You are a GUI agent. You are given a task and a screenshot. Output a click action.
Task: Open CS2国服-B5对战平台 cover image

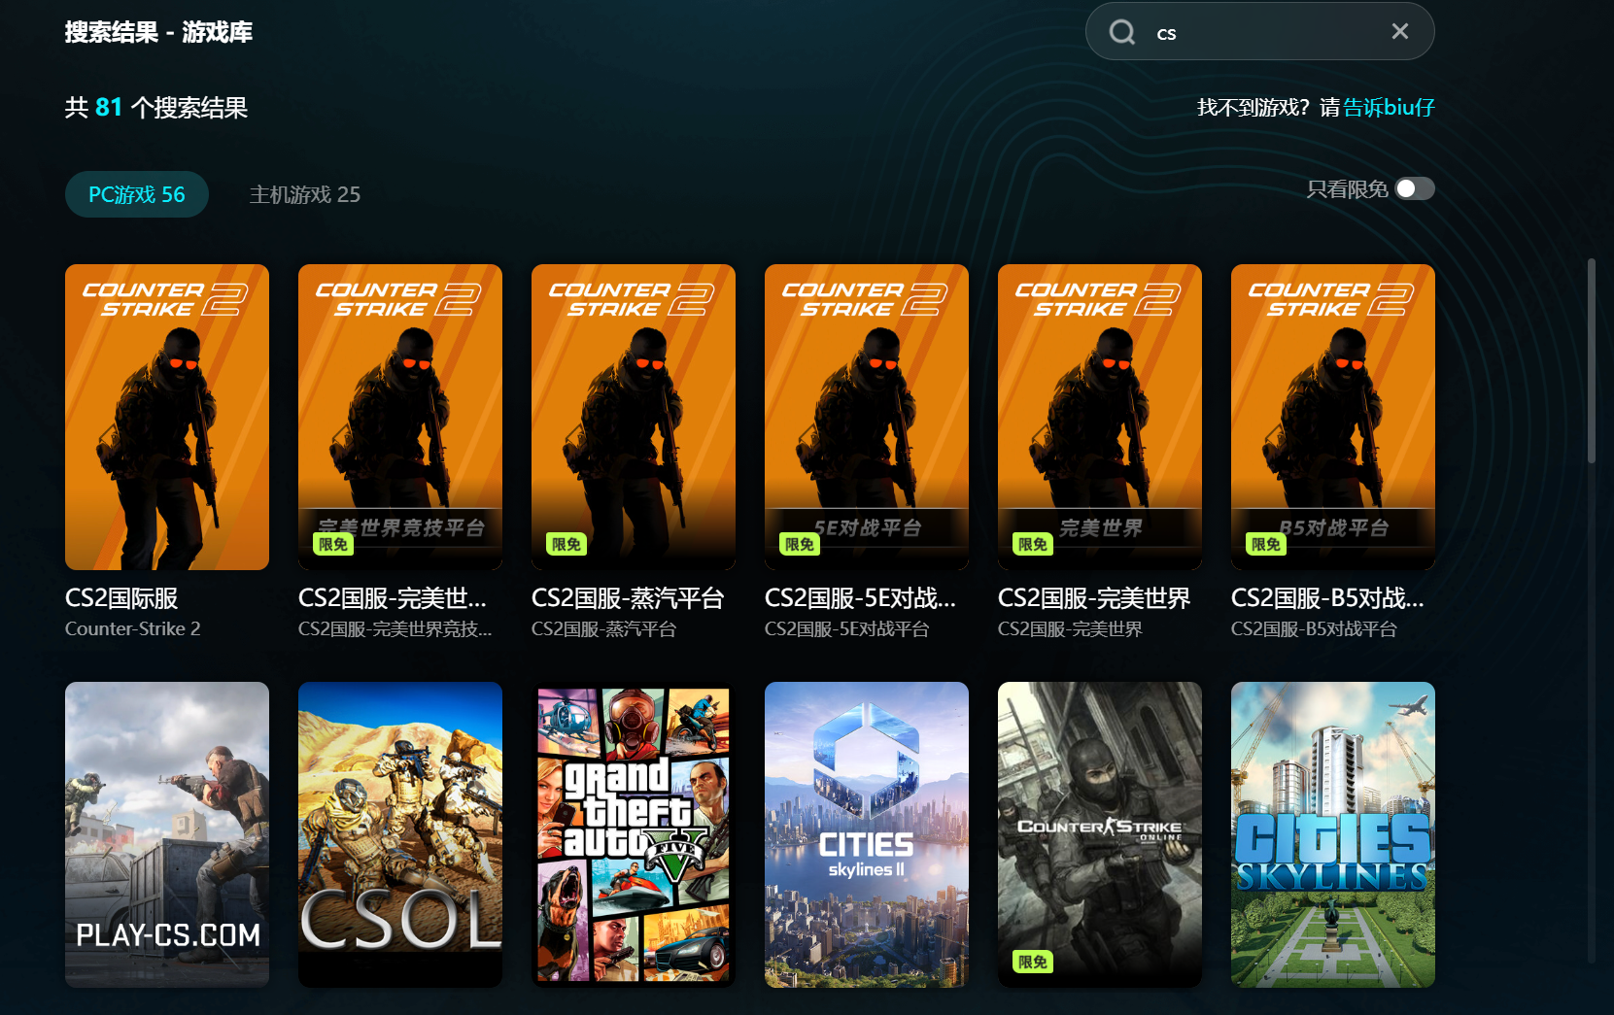click(x=1333, y=417)
